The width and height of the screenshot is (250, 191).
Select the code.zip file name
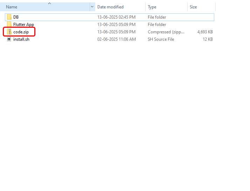21,32
